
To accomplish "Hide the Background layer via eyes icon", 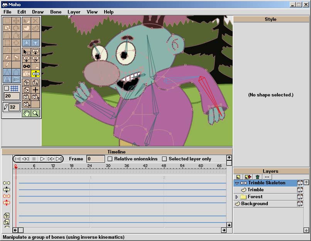I will click(300, 204).
